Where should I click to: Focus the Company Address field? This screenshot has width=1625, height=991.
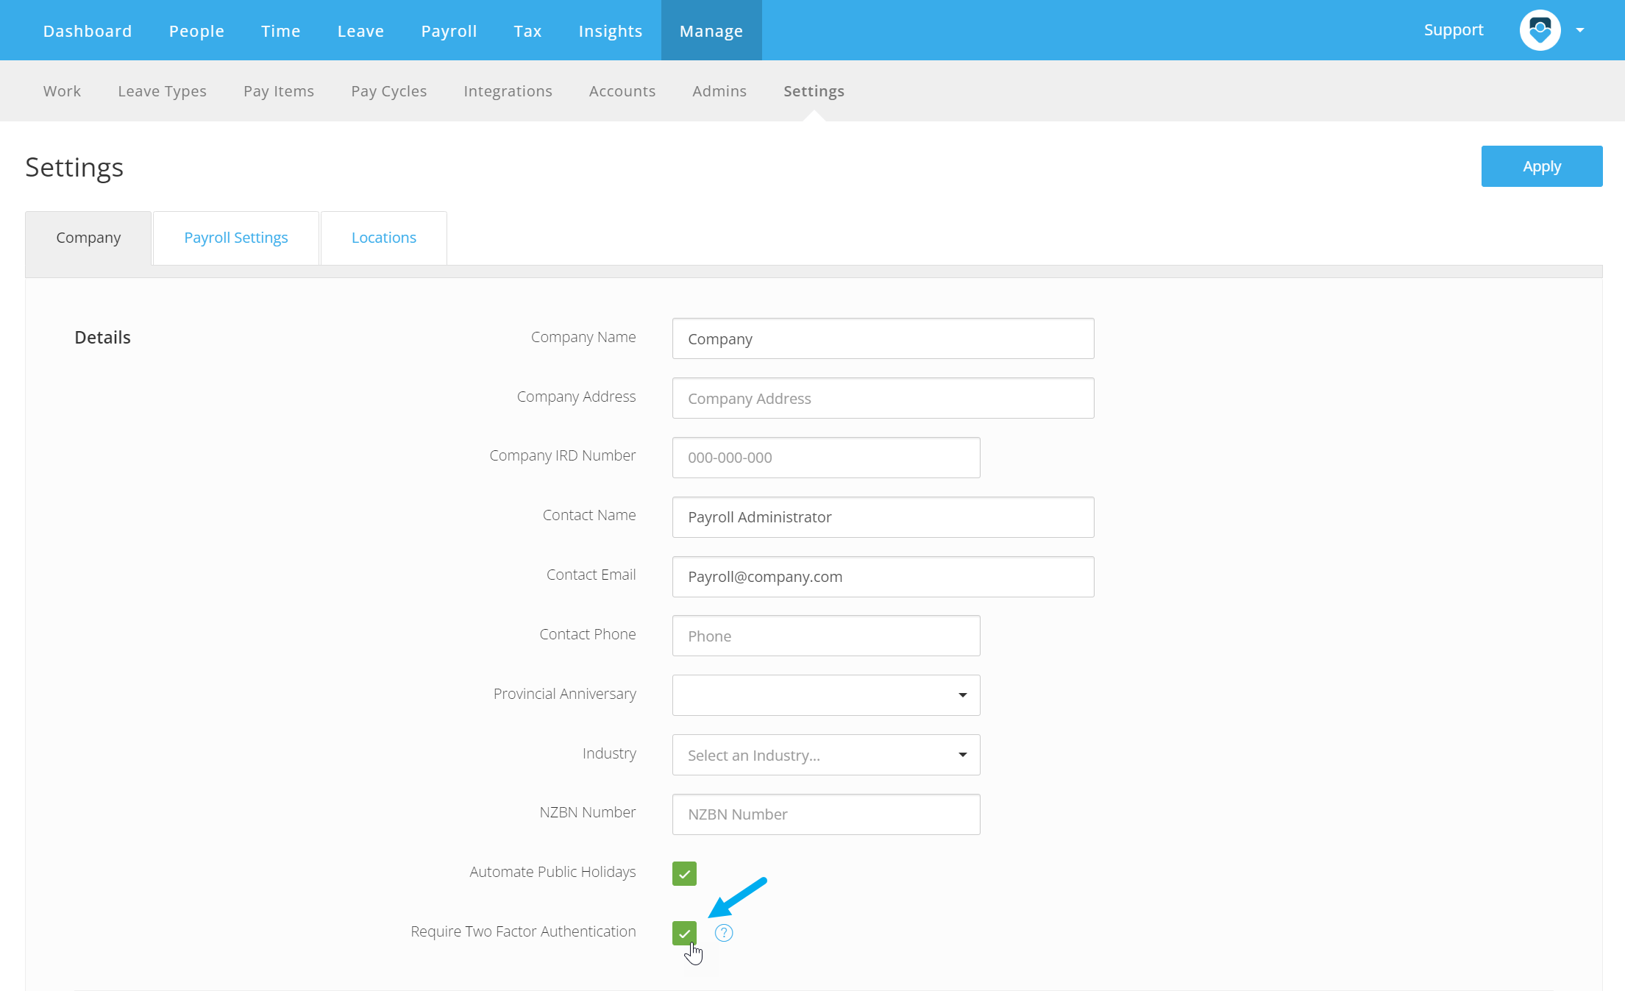pos(883,398)
